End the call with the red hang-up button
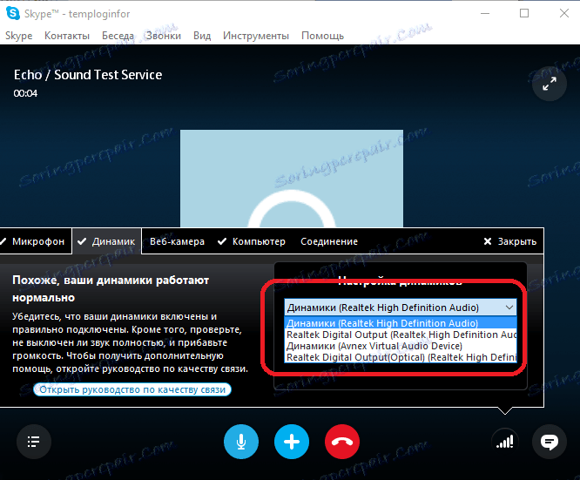The image size is (580, 480). (x=342, y=442)
